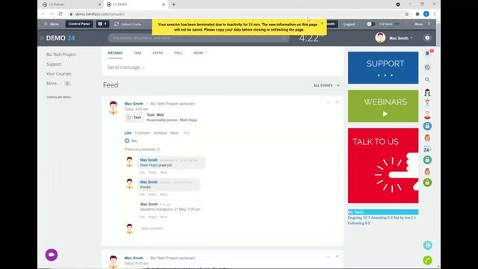Image resolution: width=478 pixels, height=269 pixels.
Task: Click the browser address bar
Action: pos(235,14)
